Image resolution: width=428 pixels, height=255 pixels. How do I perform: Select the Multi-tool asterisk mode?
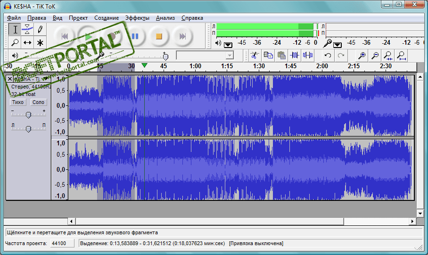(x=40, y=42)
